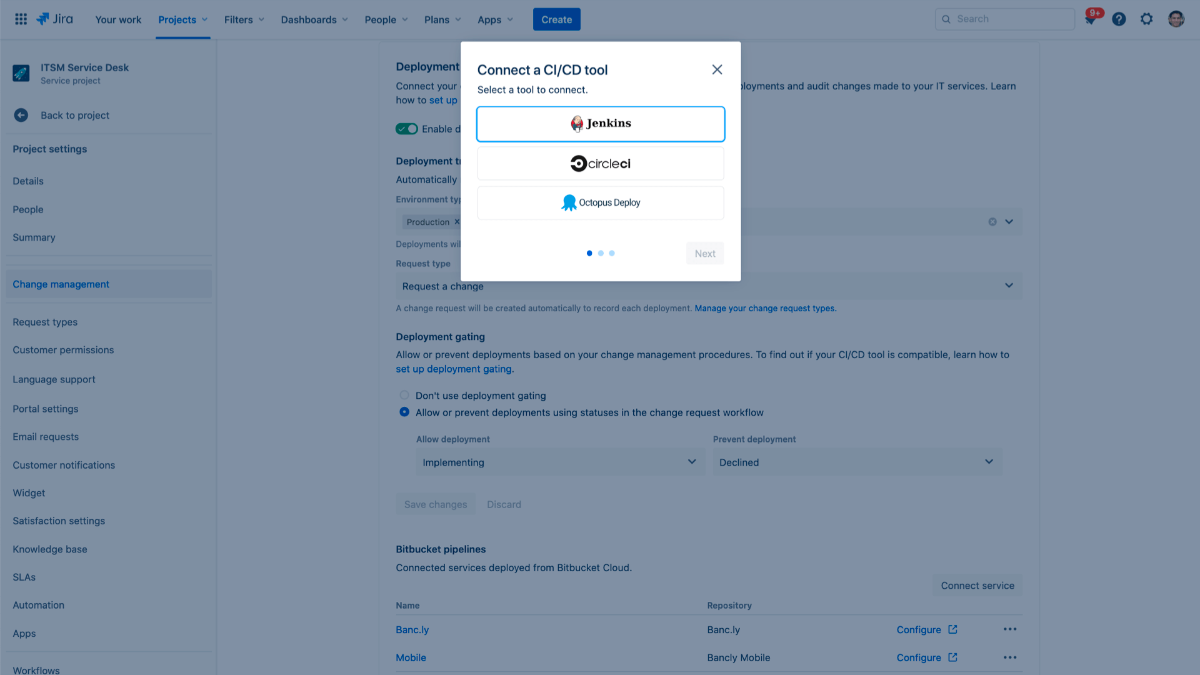This screenshot has height=675, width=1200.
Task: Click Manage your change request types link
Action: click(x=766, y=308)
